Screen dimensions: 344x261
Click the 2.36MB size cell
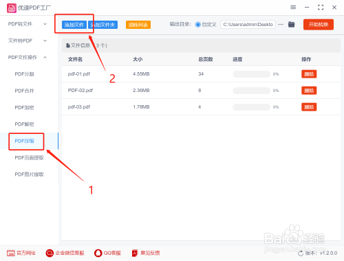[141, 91]
